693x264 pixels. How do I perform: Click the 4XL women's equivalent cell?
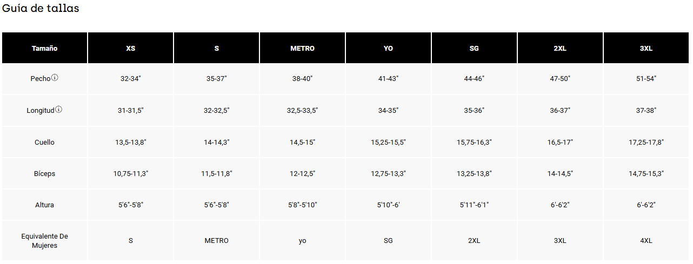[646, 241]
